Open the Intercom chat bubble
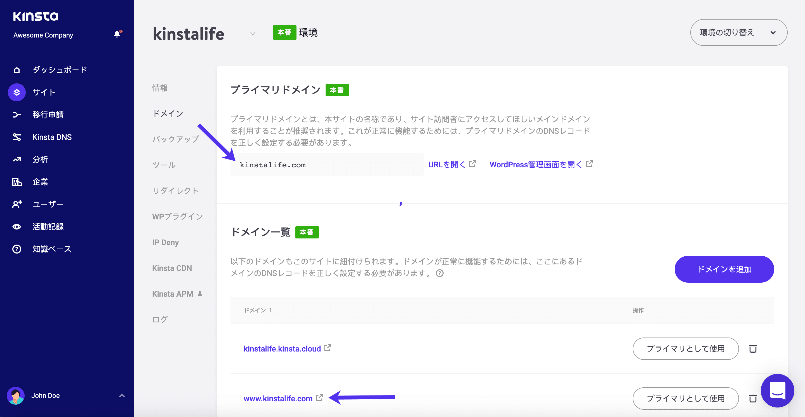This screenshot has width=805, height=417. coord(777,390)
